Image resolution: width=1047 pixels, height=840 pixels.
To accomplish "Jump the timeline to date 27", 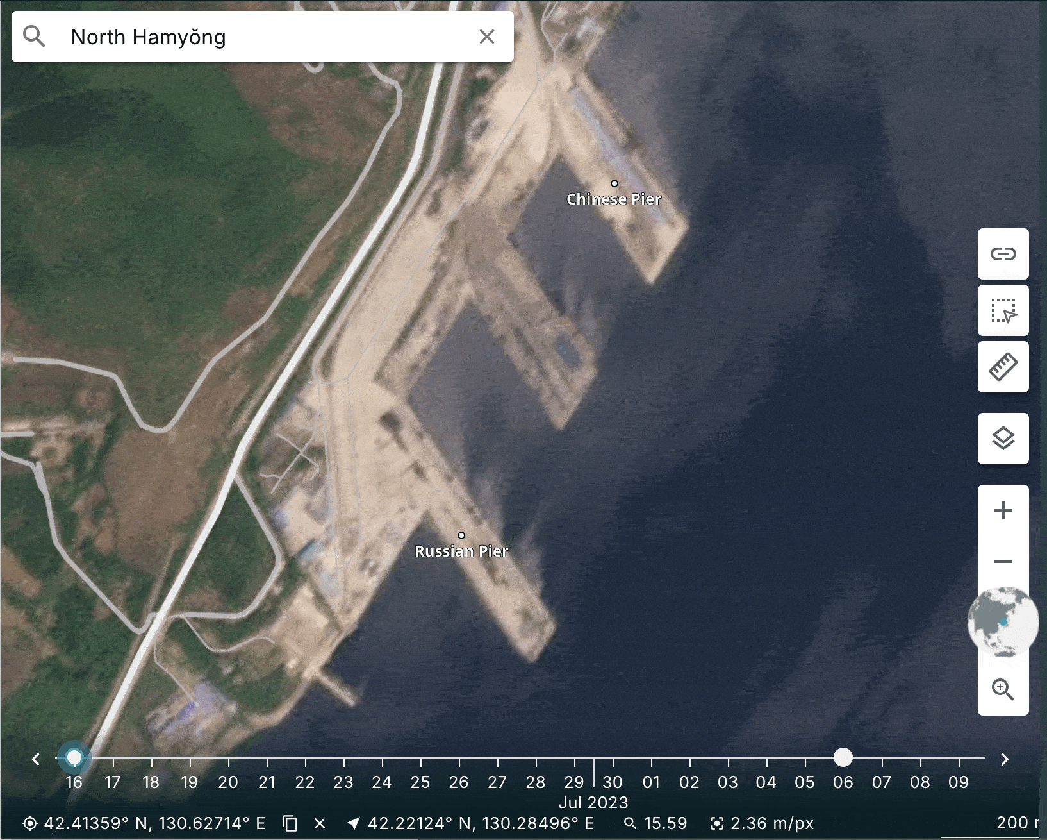I will [x=497, y=782].
